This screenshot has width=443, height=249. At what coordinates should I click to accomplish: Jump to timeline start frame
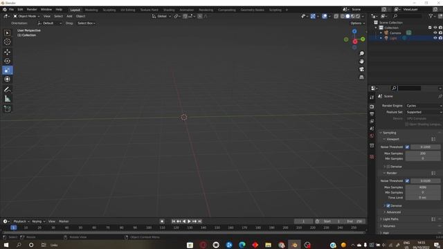pos(174,221)
